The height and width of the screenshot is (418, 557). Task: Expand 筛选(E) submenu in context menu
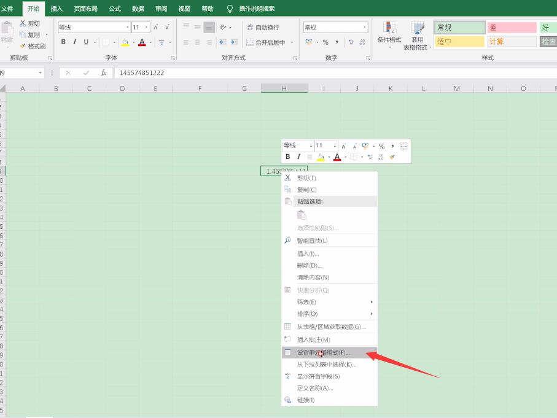coord(329,302)
